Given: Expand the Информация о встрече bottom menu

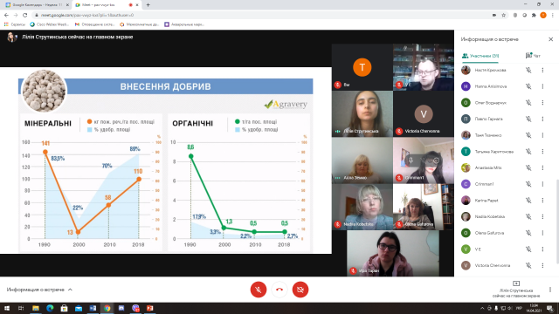Looking at the screenshot, I should [x=39, y=290].
